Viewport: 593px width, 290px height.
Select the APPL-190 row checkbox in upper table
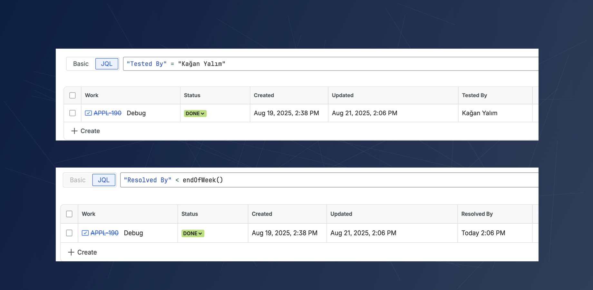click(x=73, y=113)
